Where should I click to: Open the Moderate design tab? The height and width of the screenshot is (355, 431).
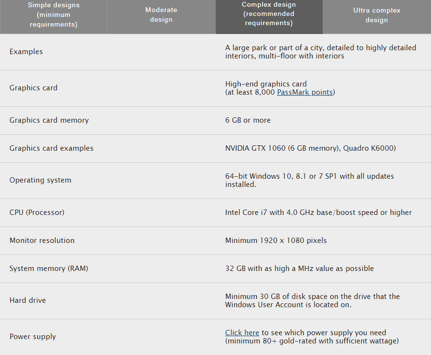click(161, 15)
